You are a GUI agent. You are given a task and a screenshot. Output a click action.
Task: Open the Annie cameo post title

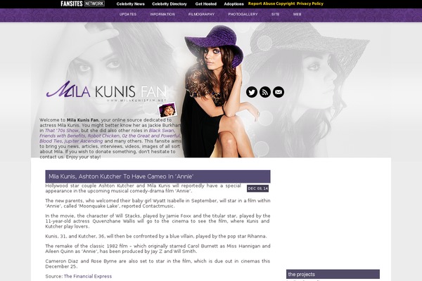tap(121, 176)
